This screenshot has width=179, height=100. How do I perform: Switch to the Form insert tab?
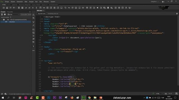pyautogui.click(x=9, y=5)
